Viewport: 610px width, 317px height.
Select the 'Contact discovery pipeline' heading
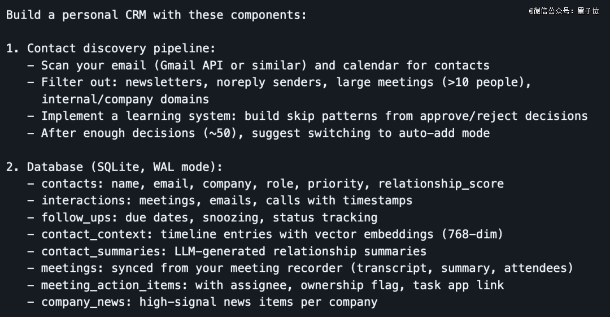121,49
